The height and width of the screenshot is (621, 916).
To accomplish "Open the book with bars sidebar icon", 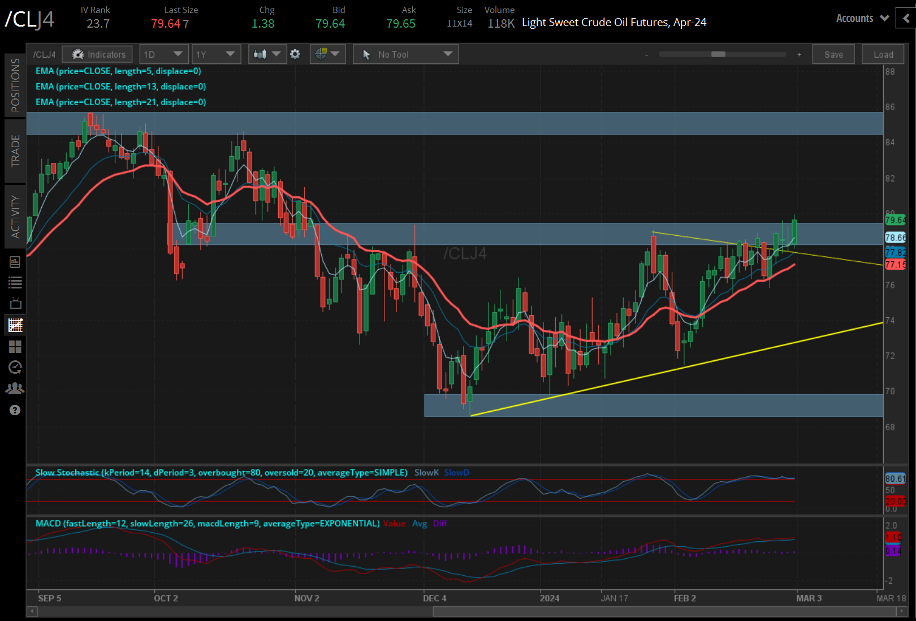I will [x=15, y=262].
